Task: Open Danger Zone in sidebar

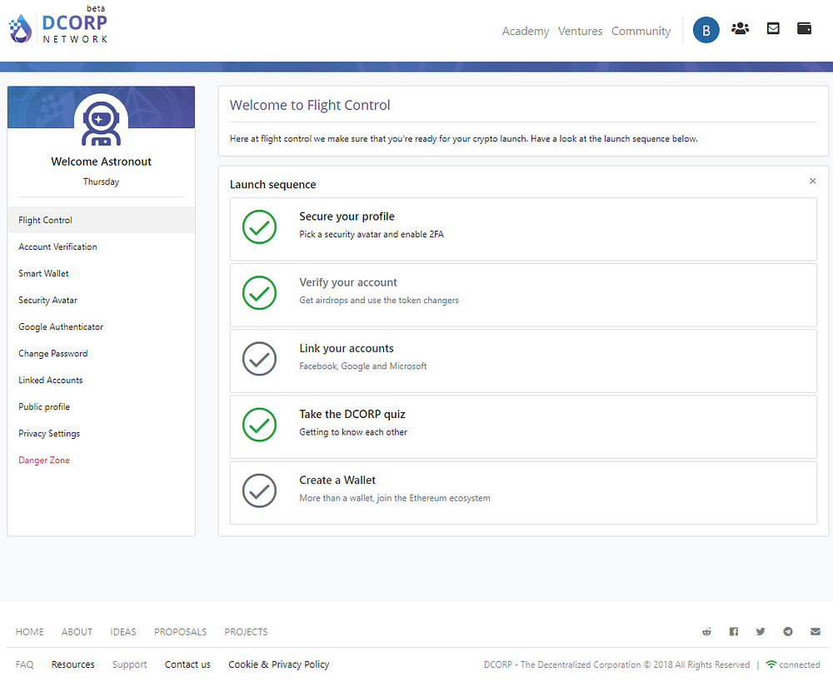Action: (101, 460)
